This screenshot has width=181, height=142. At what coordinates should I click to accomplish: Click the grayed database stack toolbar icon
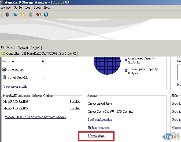click(x=31, y=15)
